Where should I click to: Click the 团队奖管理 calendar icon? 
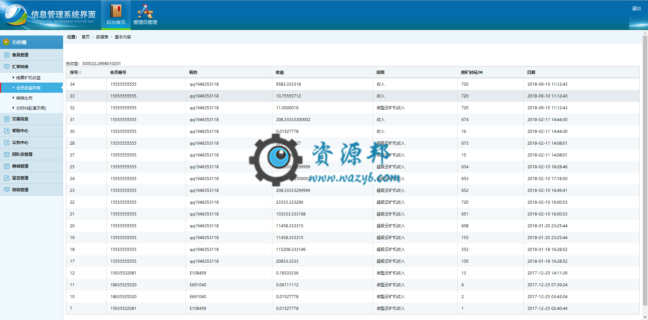pyautogui.click(x=7, y=154)
